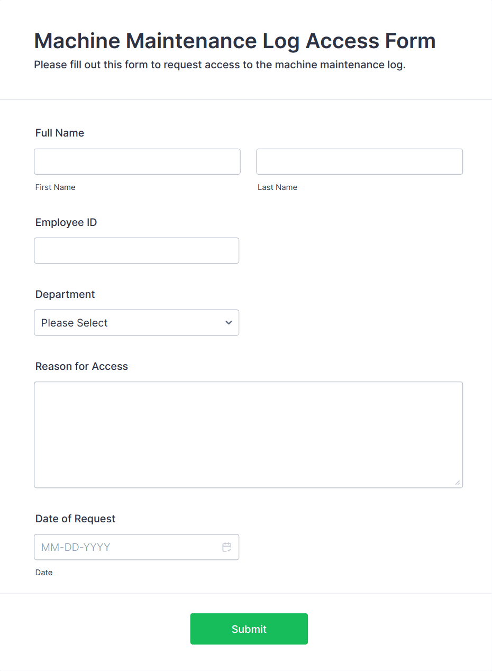Click the 'Last Name' sublabel text

click(277, 187)
